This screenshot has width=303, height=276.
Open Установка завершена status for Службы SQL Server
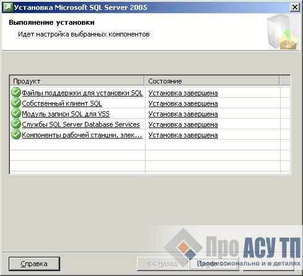[x=183, y=124]
